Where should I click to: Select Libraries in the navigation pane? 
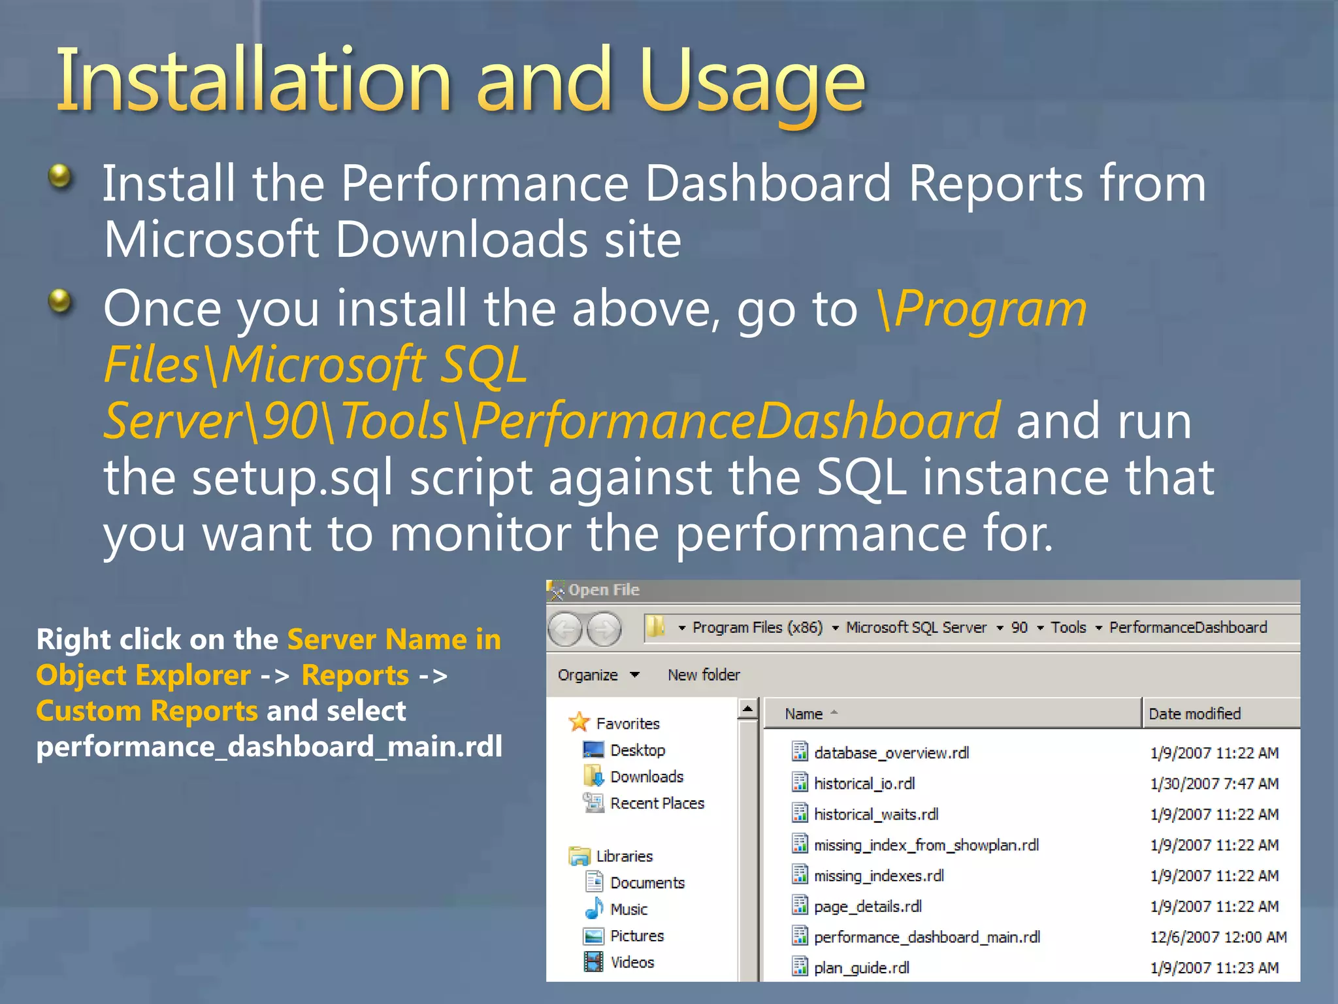pyautogui.click(x=624, y=856)
